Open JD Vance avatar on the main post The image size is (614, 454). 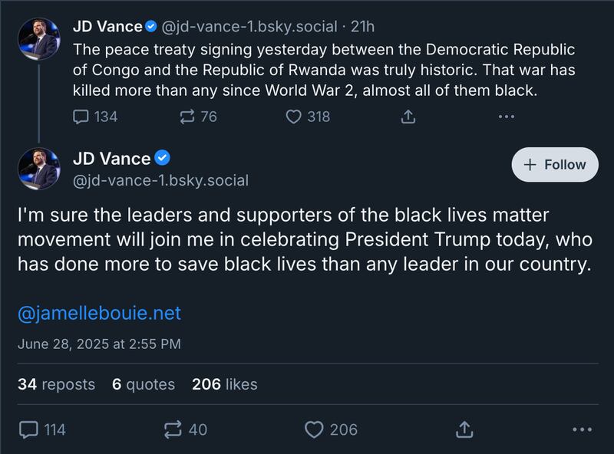click(x=38, y=169)
